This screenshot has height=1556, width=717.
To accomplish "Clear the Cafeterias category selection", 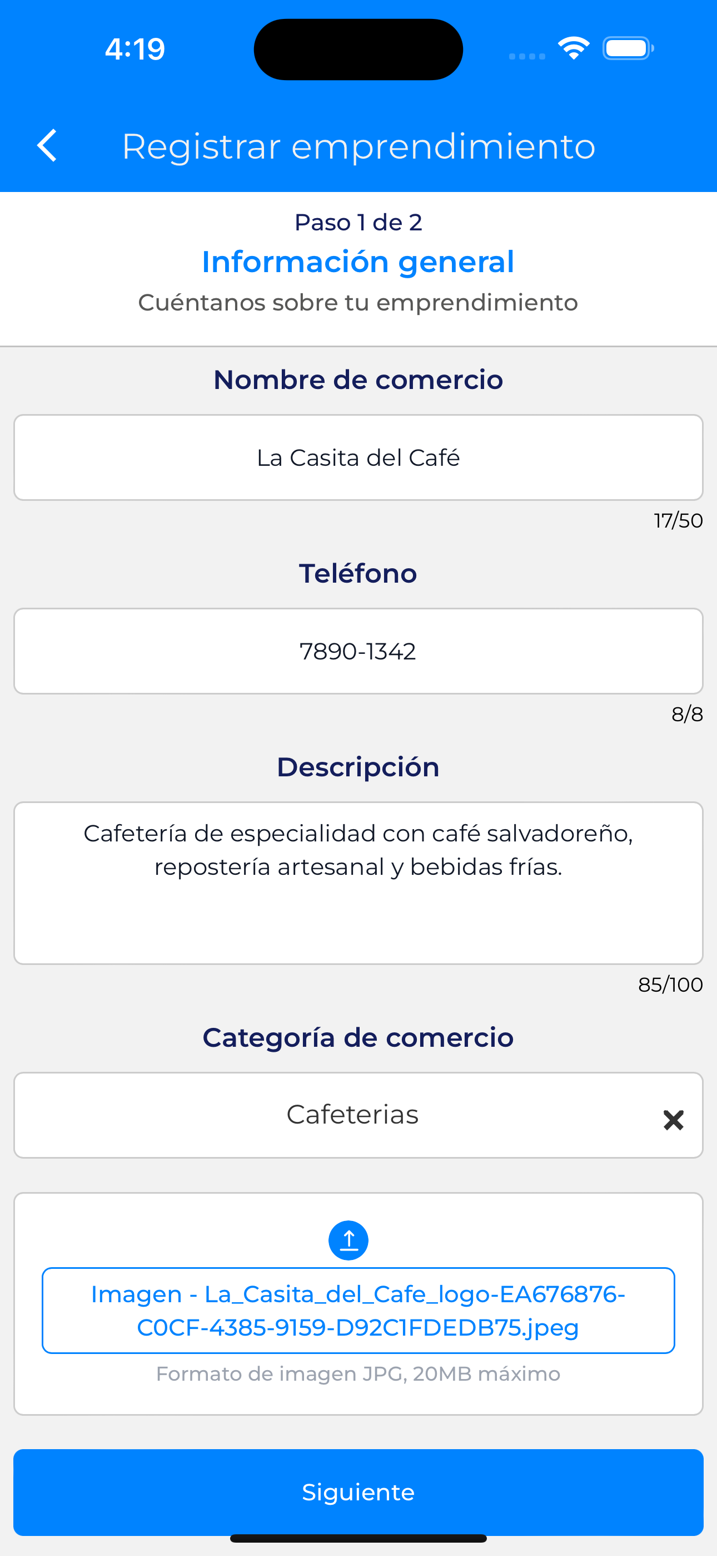I will click(x=673, y=1120).
